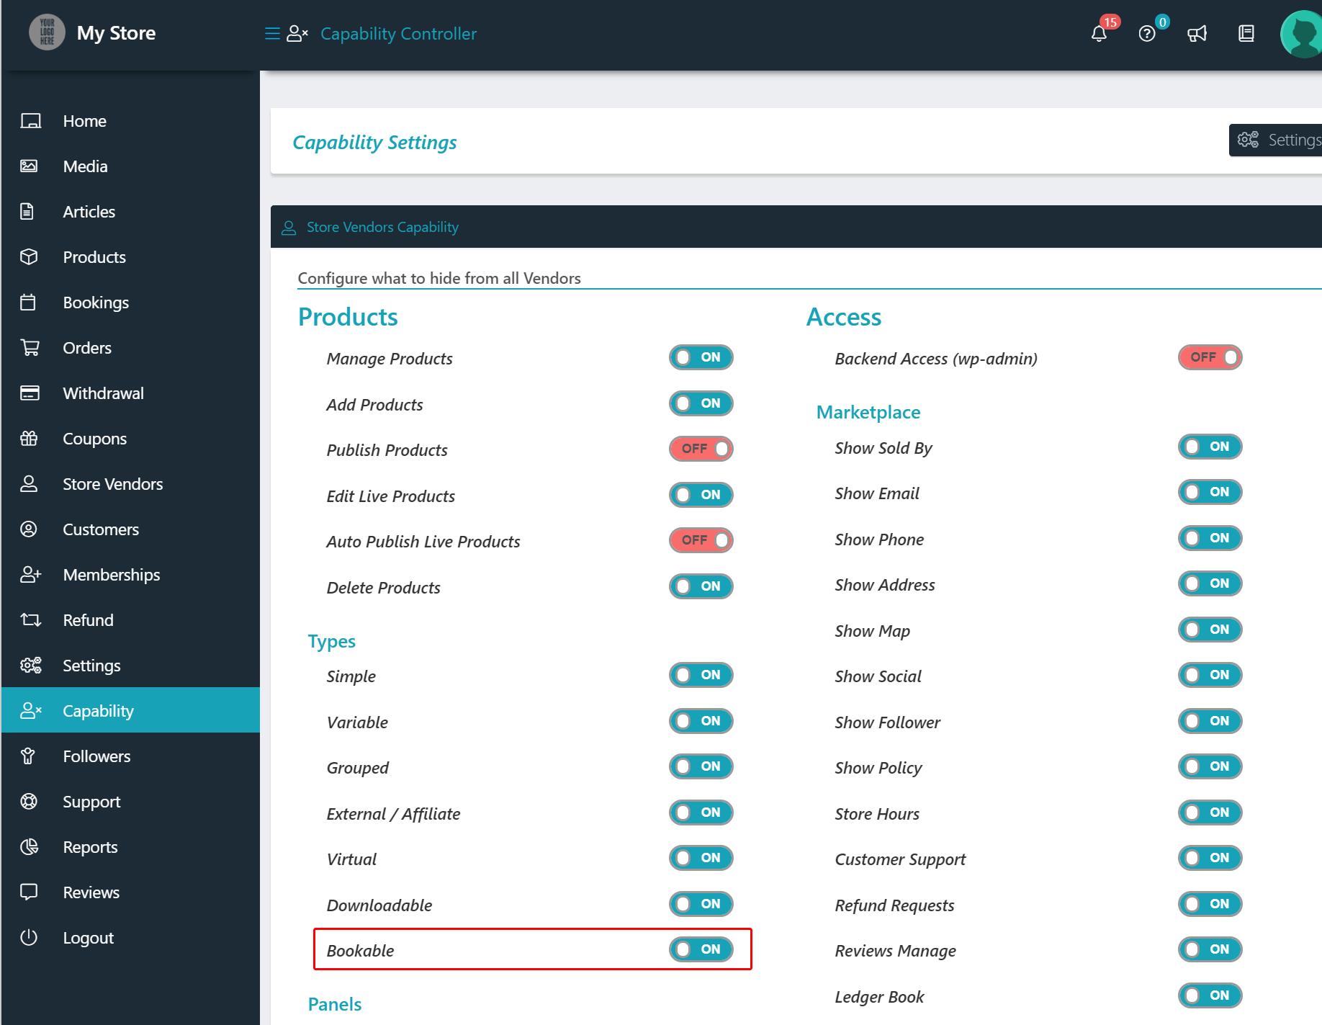Viewport: 1322px width, 1025px height.
Task: Toggle Show Phone switch
Action: point(1210,538)
